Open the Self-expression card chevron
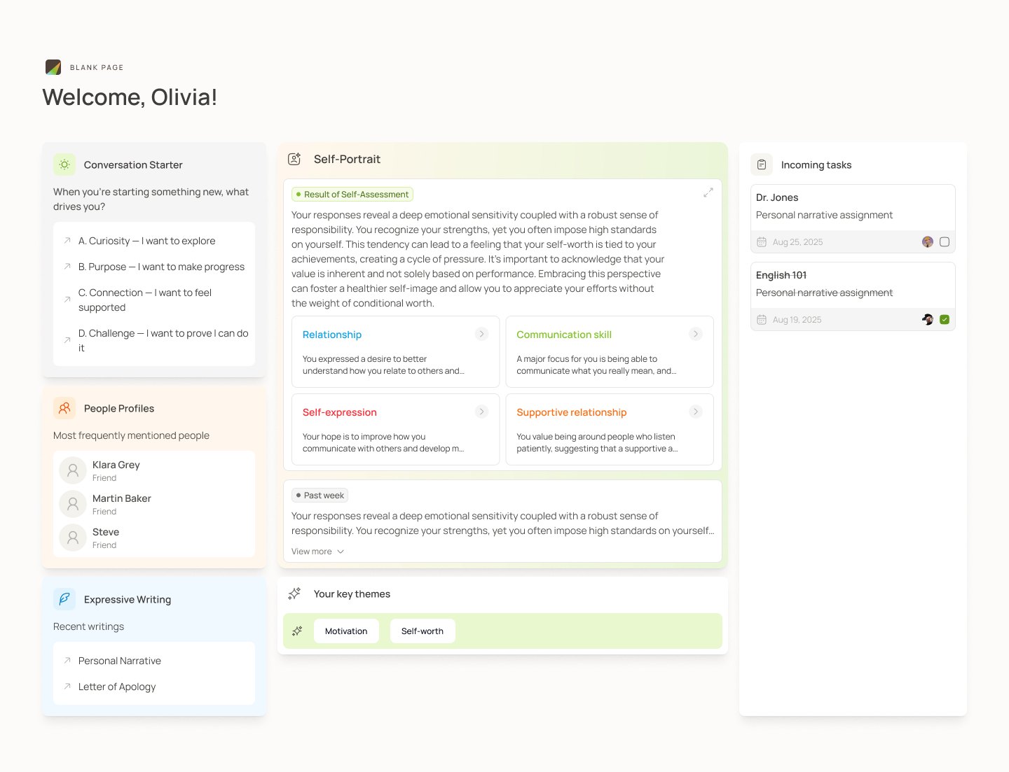 coord(481,412)
